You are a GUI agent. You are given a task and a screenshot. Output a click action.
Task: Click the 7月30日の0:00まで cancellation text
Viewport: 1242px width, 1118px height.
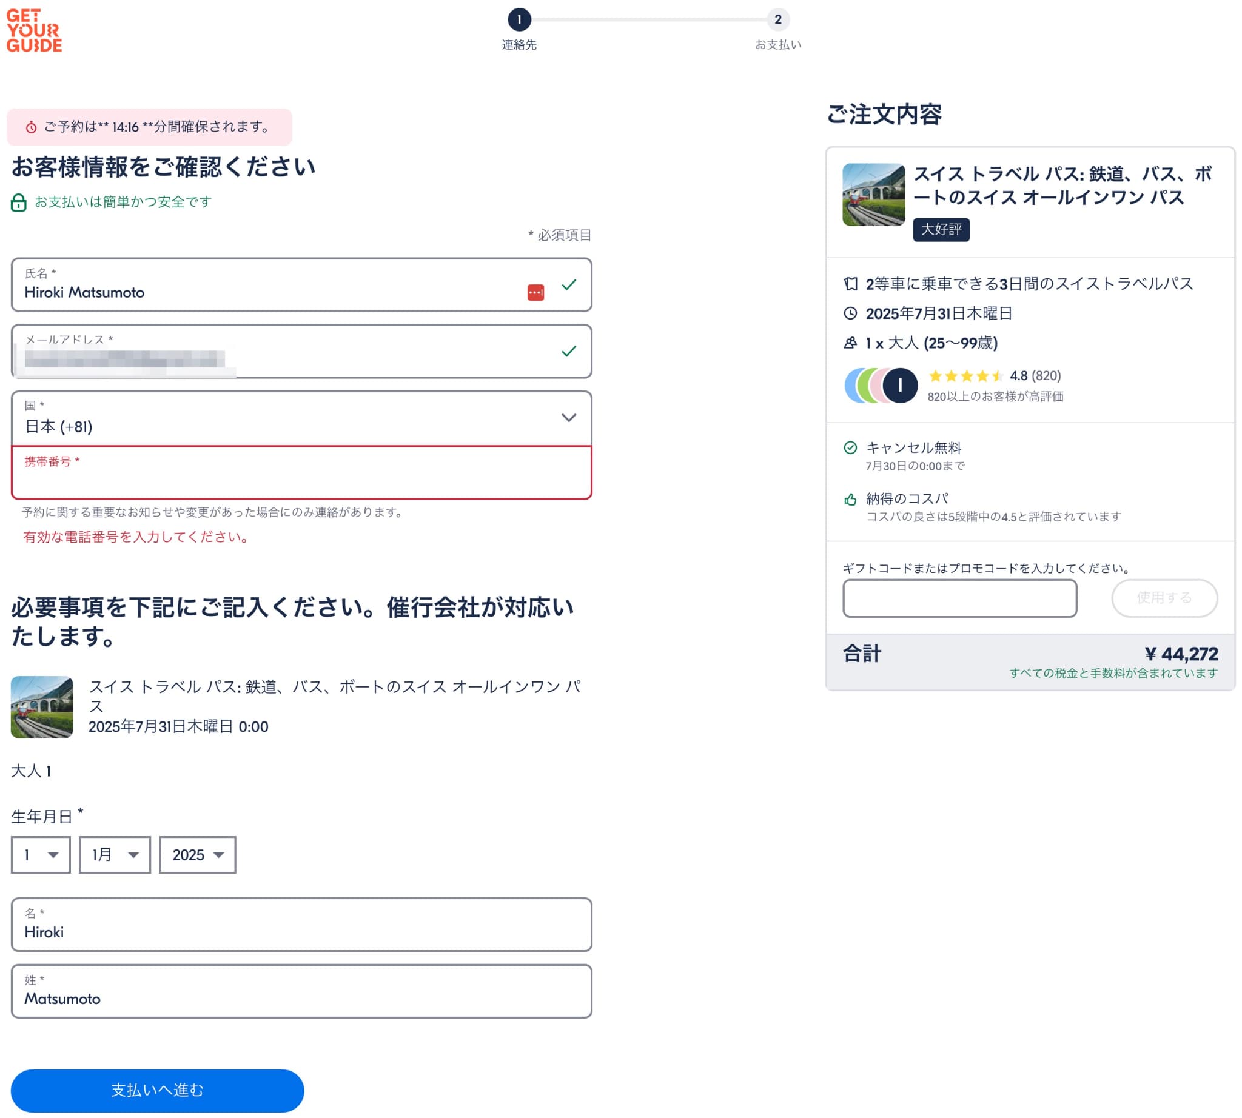[x=915, y=466]
